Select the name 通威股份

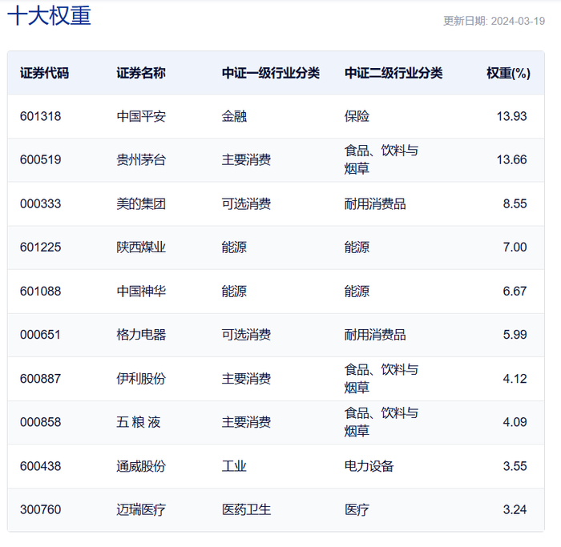coord(141,466)
